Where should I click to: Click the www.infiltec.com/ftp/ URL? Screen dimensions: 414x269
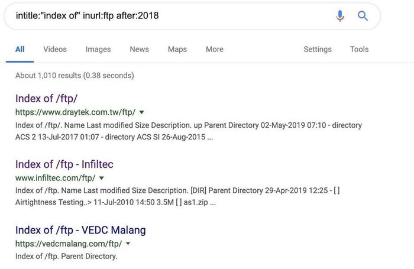[55, 178]
